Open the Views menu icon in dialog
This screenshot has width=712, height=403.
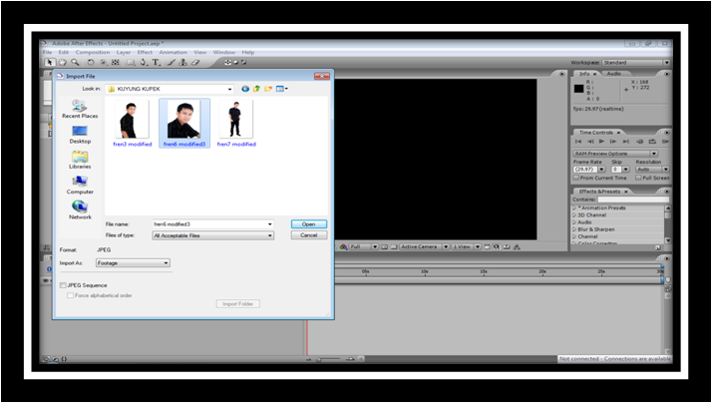tap(281, 89)
